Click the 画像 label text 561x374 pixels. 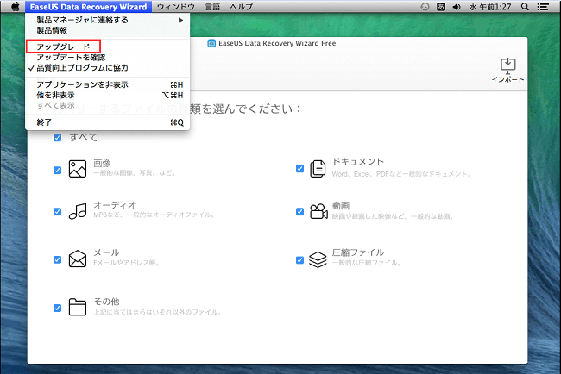pyautogui.click(x=103, y=163)
